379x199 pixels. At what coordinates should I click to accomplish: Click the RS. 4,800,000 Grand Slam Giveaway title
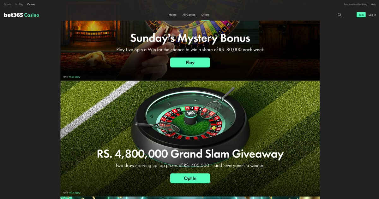pos(190,154)
